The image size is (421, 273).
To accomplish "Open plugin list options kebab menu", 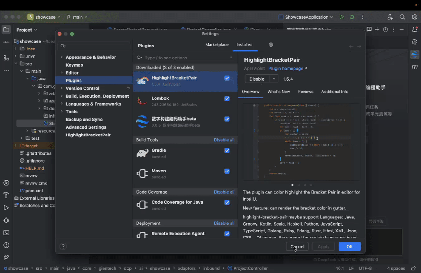I will click(231, 58).
